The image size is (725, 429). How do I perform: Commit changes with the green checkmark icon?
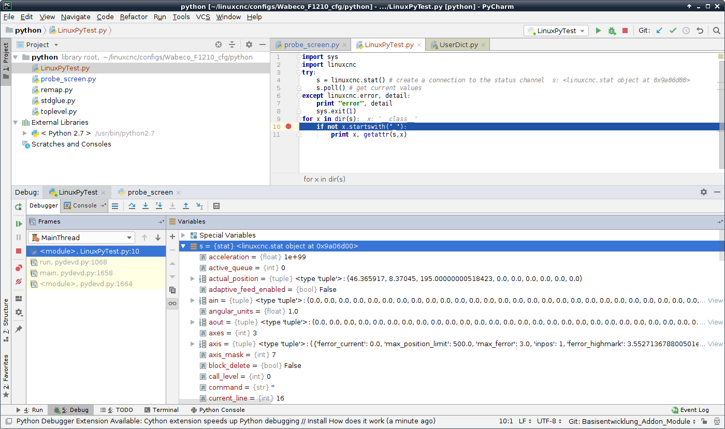(673, 31)
